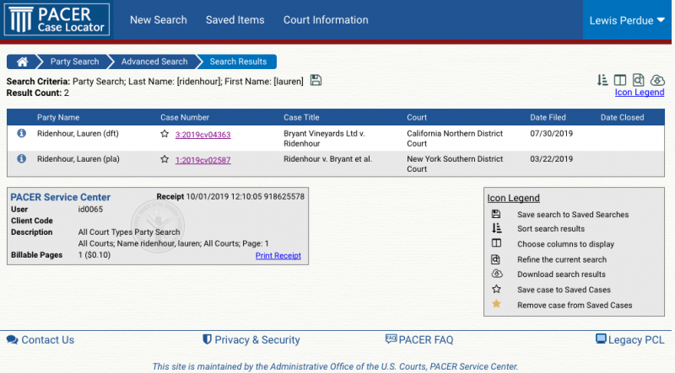Click Billable Pages value 1 ($0.10)
Viewport: 675px width, 373px height.
tap(94, 255)
